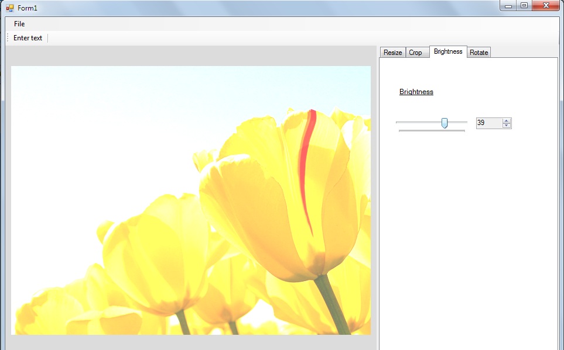The height and width of the screenshot is (350, 564).
Task: Increase brightness with the up spinner arrow
Action: (x=507, y=120)
